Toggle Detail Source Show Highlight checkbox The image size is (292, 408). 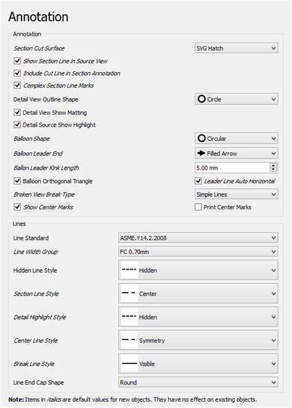17,125
